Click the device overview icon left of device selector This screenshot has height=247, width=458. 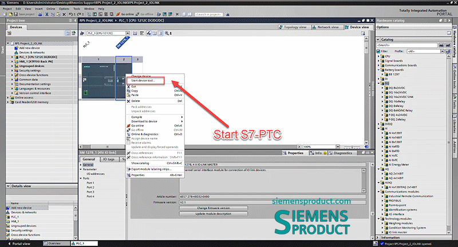click(x=82, y=33)
